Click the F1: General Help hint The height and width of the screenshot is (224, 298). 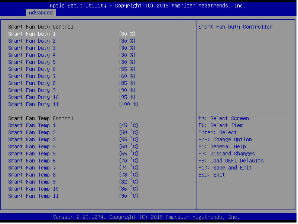[222, 146]
